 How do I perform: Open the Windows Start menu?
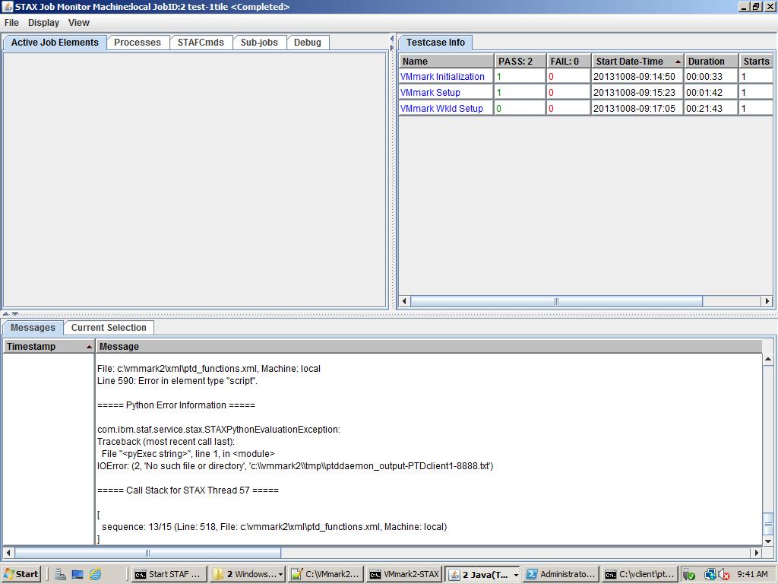tap(21, 574)
